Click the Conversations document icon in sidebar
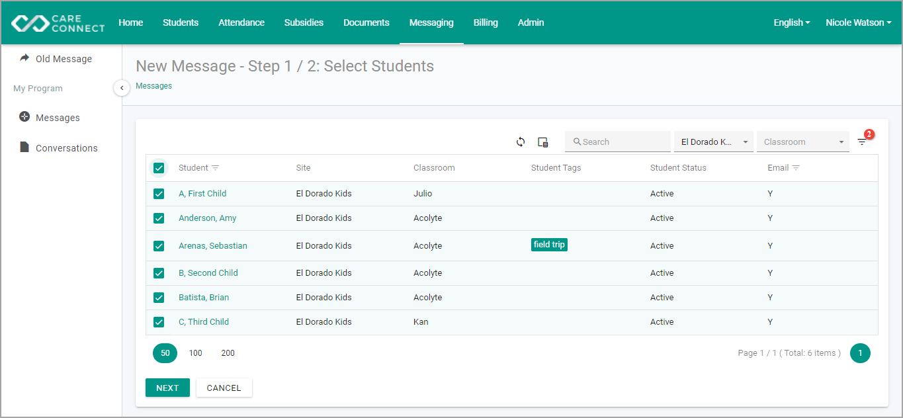Viewport: 903px width, 418px height. [x=24, y=147]
